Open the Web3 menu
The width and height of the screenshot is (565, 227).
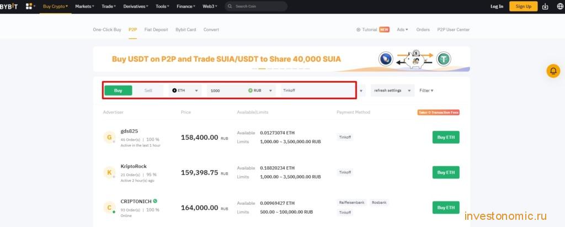point(210,7)
